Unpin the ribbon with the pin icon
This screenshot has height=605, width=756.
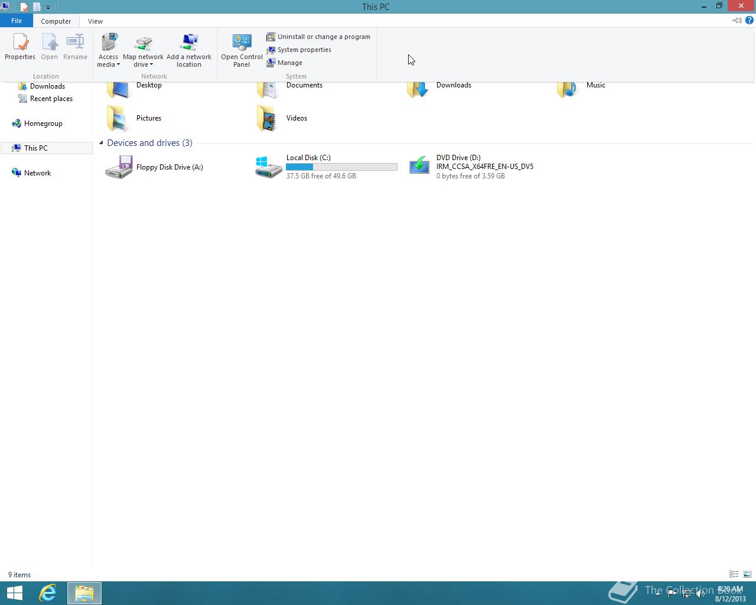point(737,20)
